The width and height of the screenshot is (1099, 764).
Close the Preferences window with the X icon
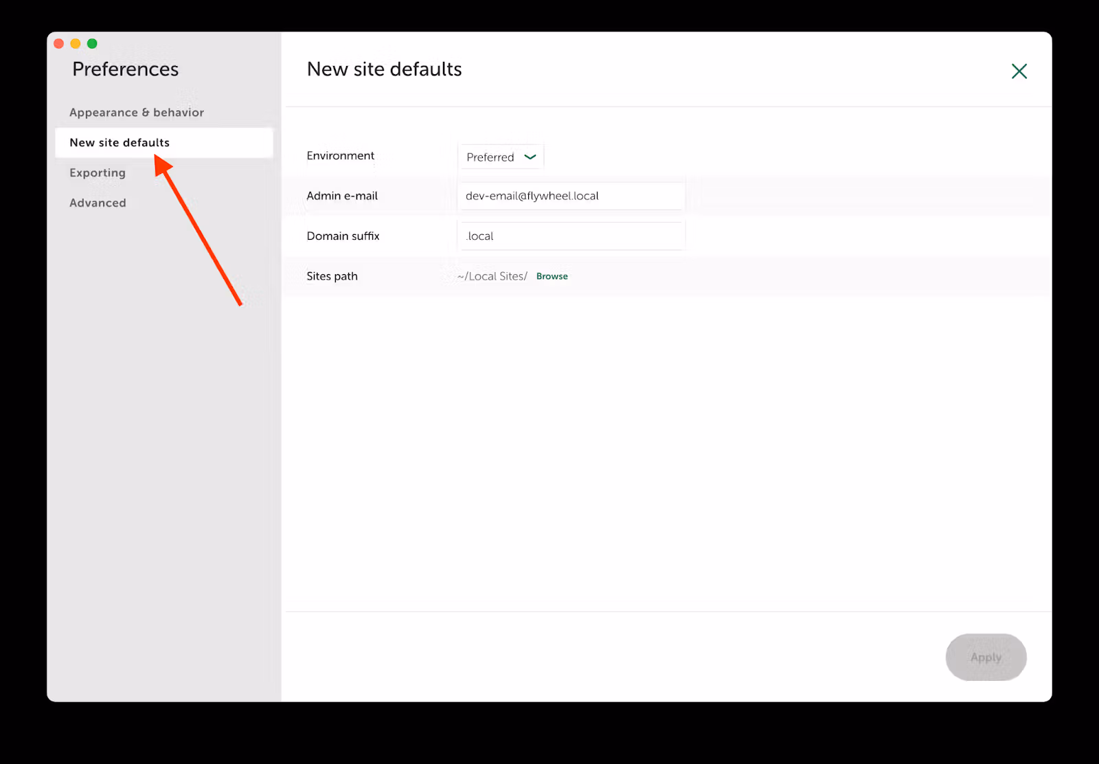pos(1019,71)
